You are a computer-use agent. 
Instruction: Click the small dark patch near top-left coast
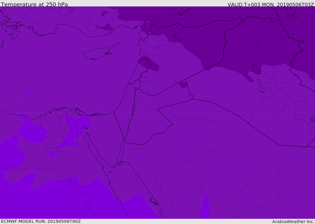point(105,14)
